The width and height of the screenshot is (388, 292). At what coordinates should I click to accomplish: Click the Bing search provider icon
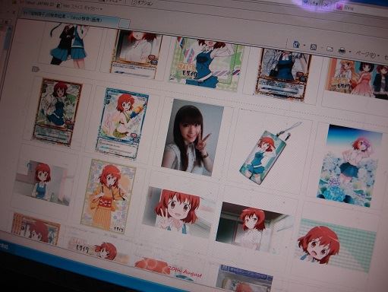(x=339, y=7)
